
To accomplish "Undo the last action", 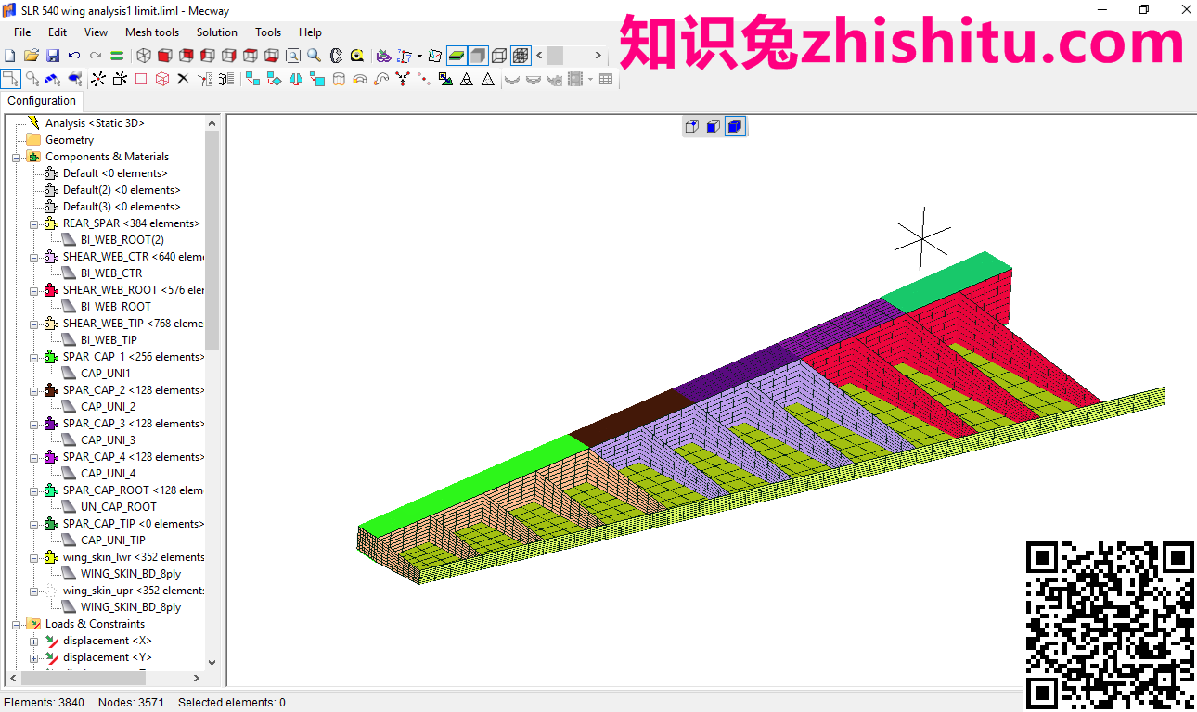I will [74, 56].
